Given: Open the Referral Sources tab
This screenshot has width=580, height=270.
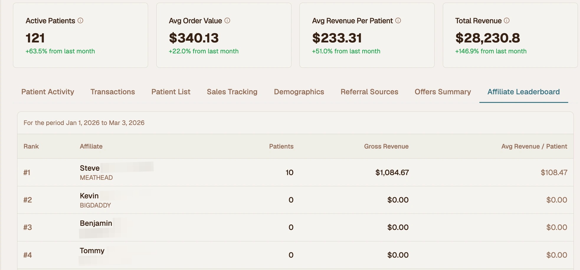Looking at the screenshot, I should coord(369,92).
